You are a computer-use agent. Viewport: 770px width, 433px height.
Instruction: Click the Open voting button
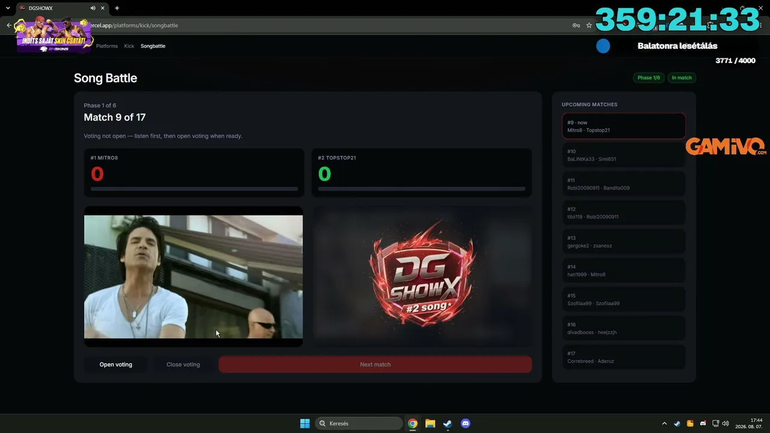pos(115,364)
